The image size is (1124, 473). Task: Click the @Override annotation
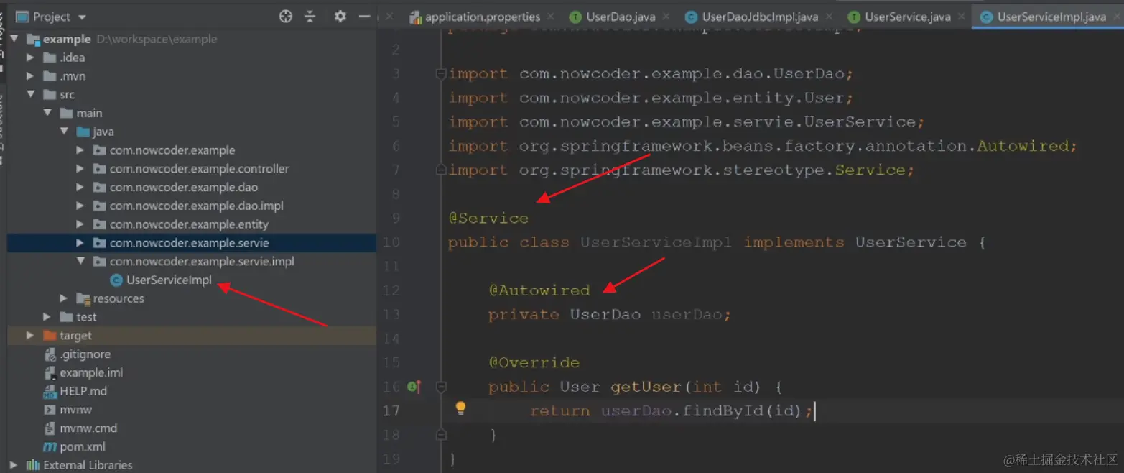[x=534, y=362]
